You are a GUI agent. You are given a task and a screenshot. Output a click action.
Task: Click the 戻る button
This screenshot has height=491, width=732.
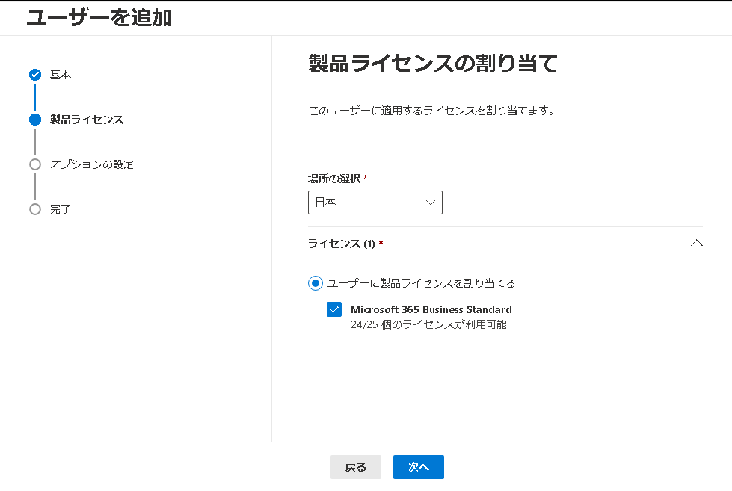pos(356,467)
